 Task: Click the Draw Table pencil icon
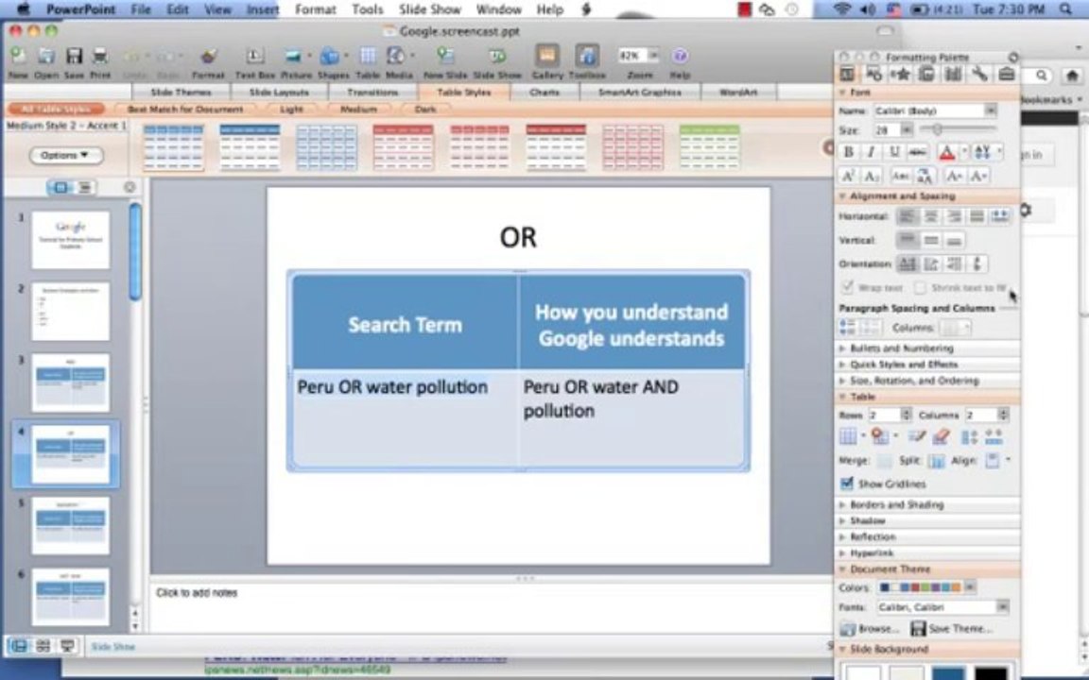(x=917, y=436)
